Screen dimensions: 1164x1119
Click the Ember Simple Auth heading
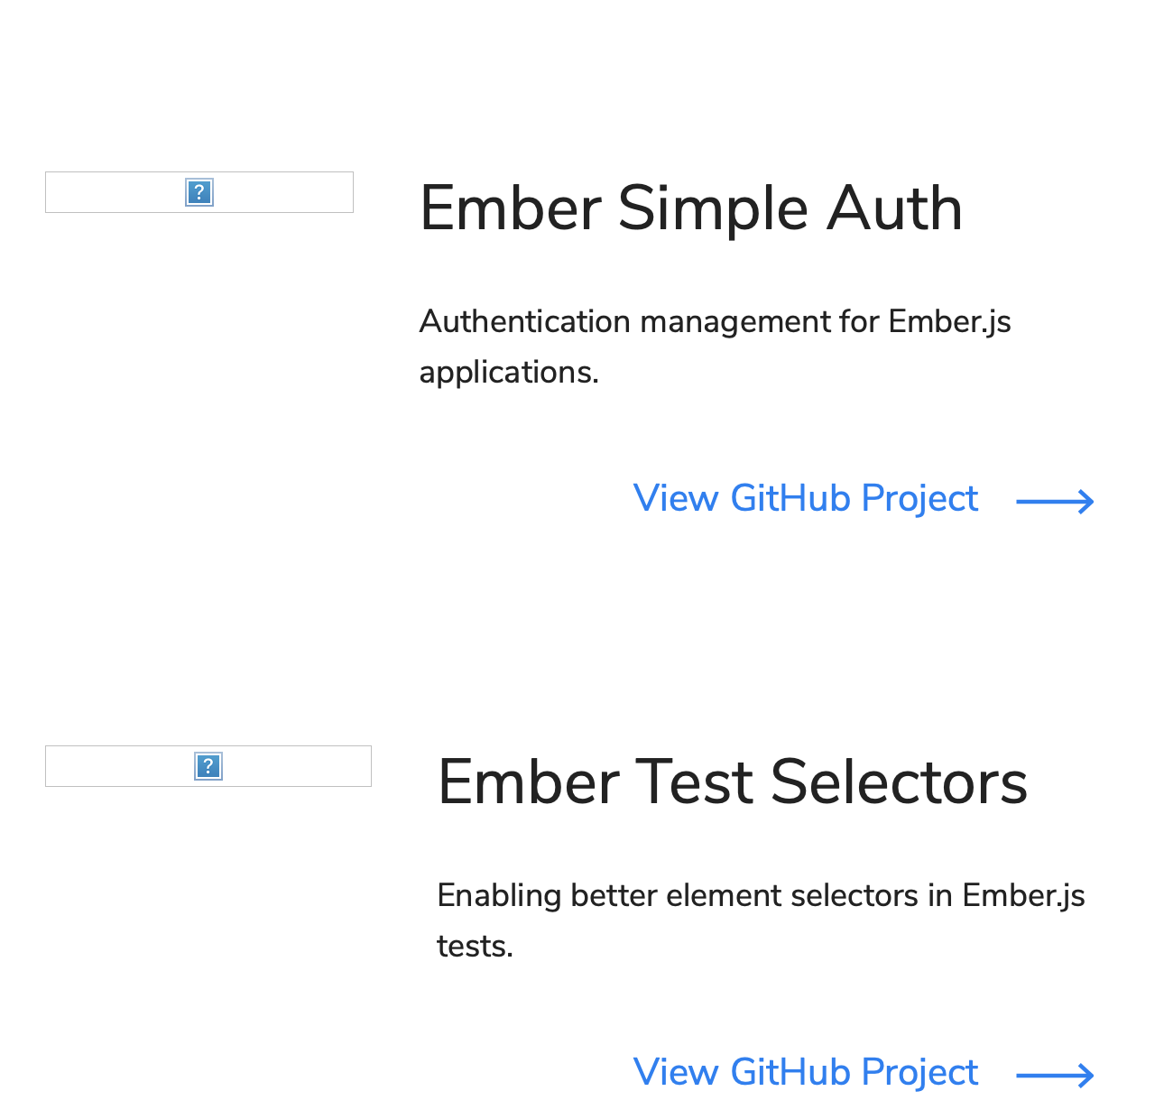click(x=691, y=208)
